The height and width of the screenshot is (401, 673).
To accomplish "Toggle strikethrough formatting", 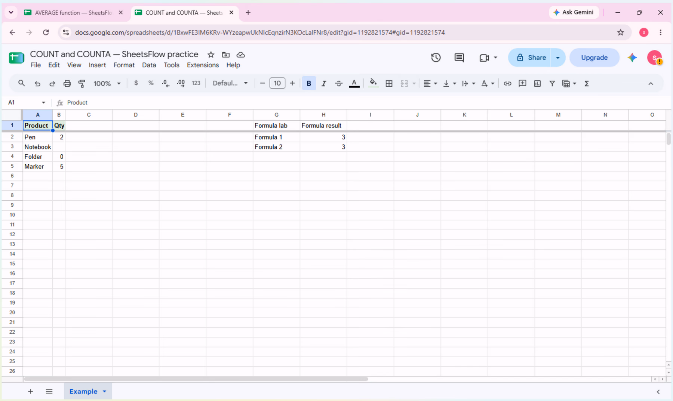I will pos(339,83).
